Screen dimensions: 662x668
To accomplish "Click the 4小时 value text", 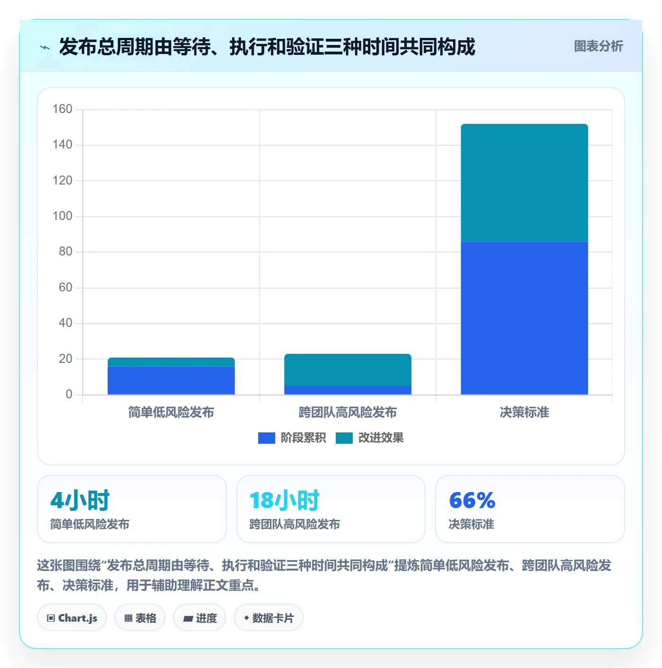I will (80, 501).
